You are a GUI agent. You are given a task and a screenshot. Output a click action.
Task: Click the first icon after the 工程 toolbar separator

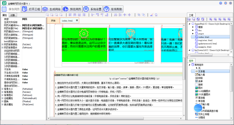[211, 19]
